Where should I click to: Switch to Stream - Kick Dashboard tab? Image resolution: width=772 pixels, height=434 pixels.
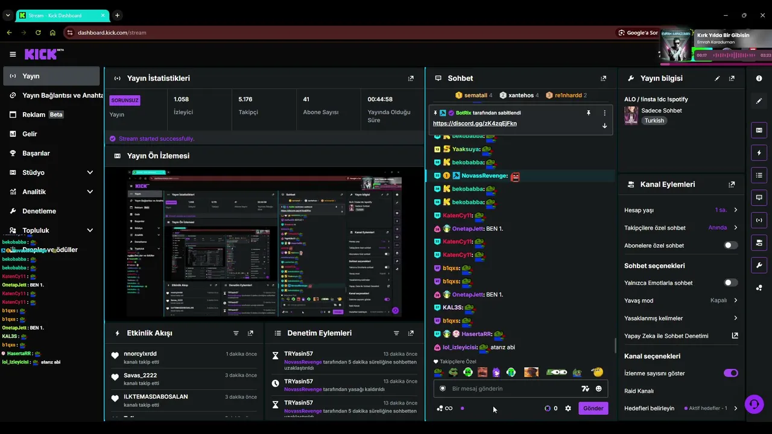pos(63,15)
